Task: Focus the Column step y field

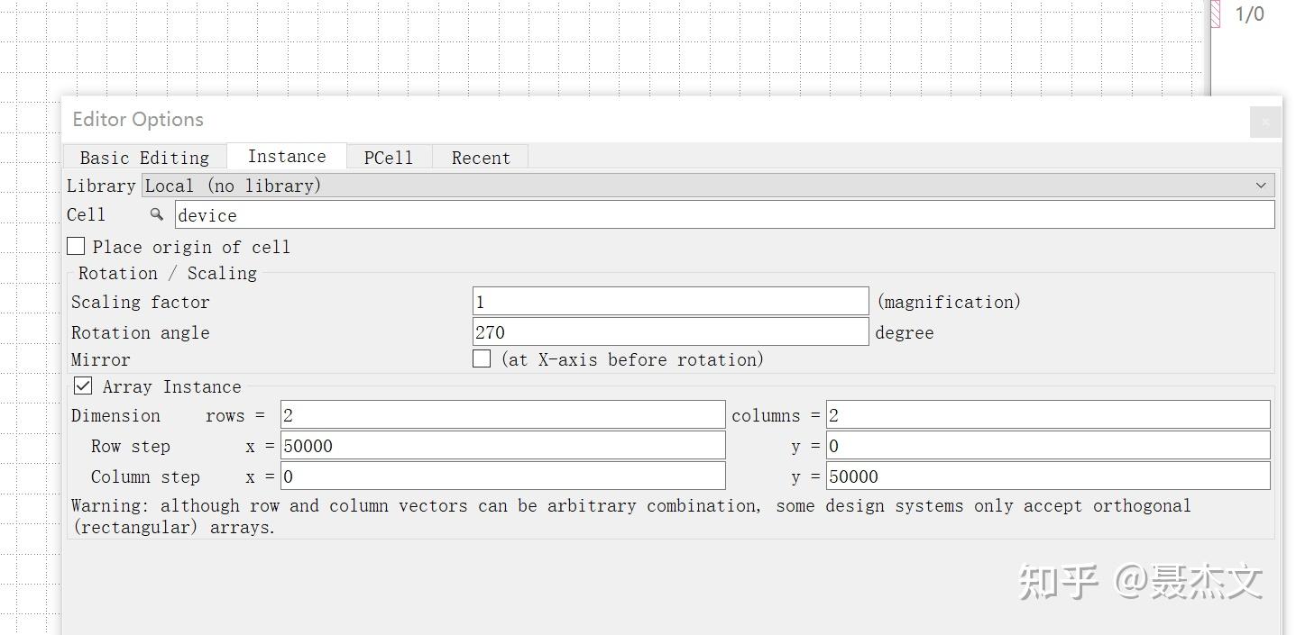Action: [x=1048, y=476]
